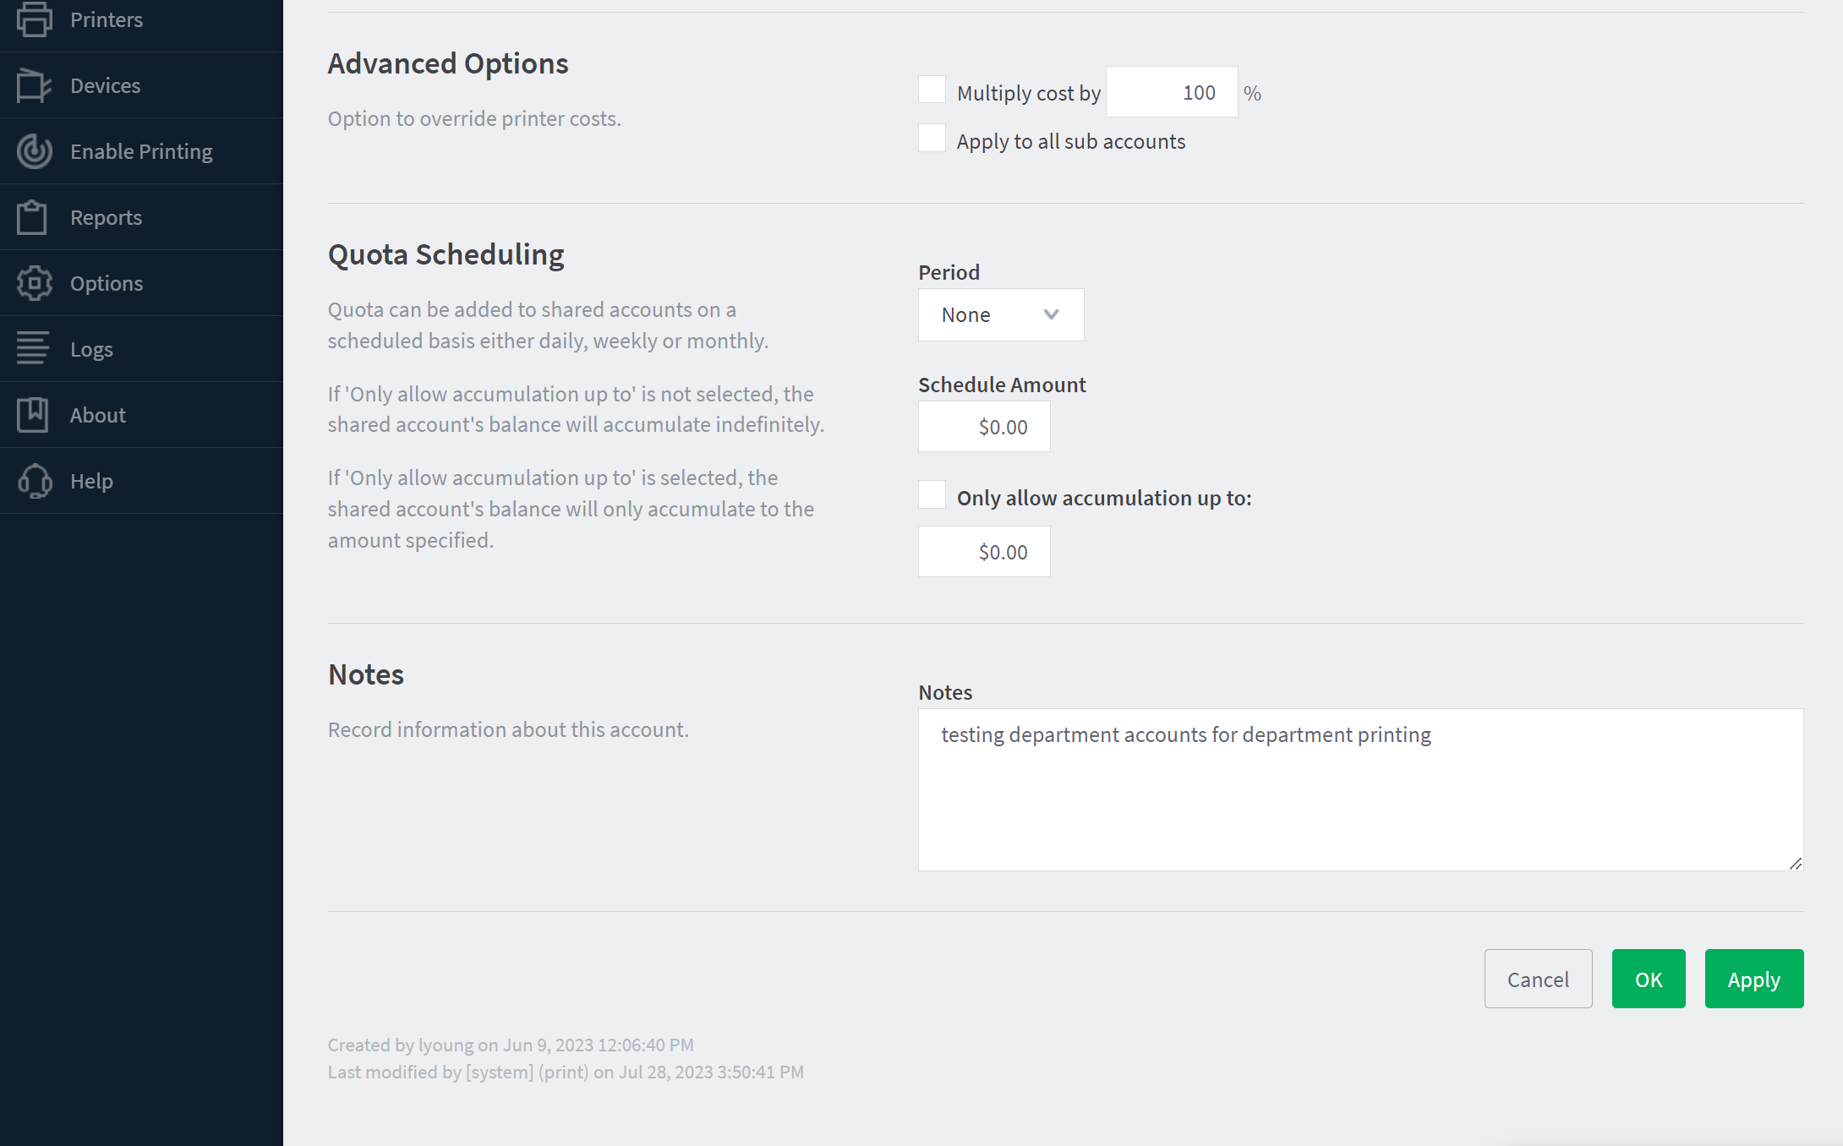Tick Only allow accumulation up to checkbox
1843x1146 pixels.
point(932,494)
